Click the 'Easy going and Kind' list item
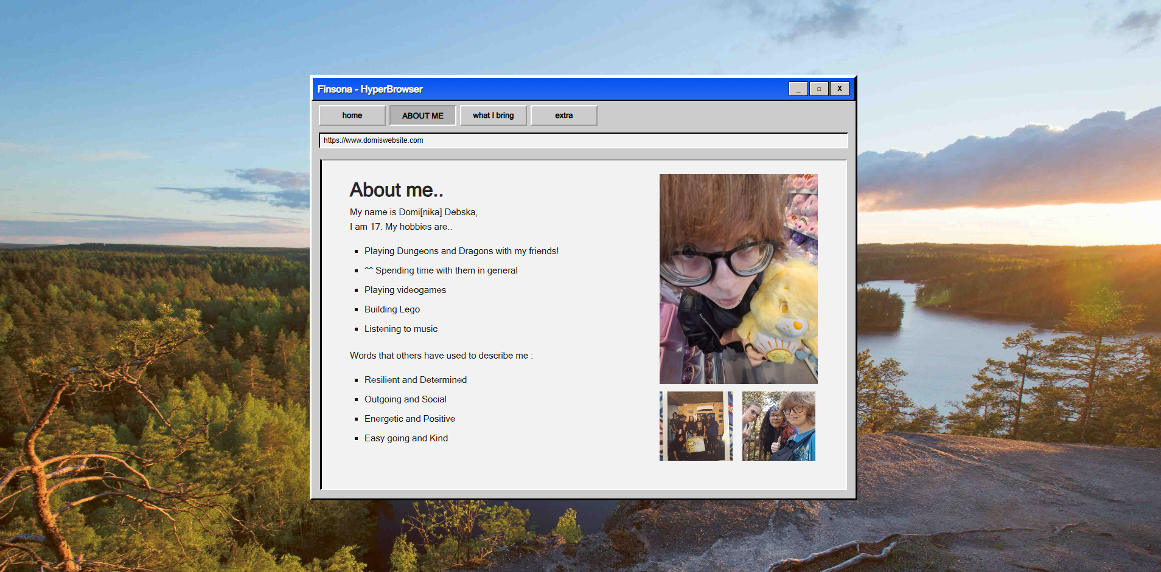Image resolution: width=1161 pixels, height=572 pixels. click(406, 438)
